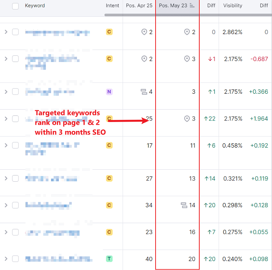Expand the row with the N intent badge
The height and width of the screenshot is (270, 272).
pos(6,92)
